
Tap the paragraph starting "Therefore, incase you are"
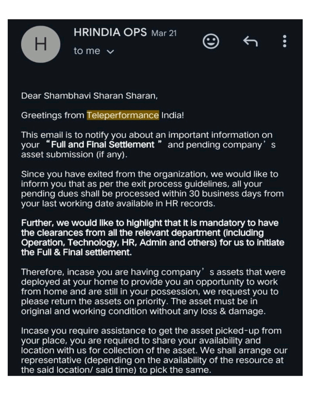coord(153,291)
